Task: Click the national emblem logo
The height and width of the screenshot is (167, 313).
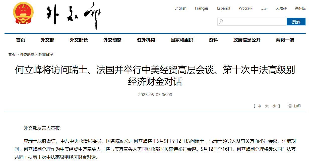Action: click(23, 13)
